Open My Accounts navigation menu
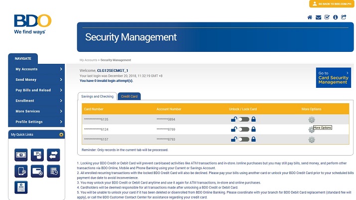 (36, 69)
